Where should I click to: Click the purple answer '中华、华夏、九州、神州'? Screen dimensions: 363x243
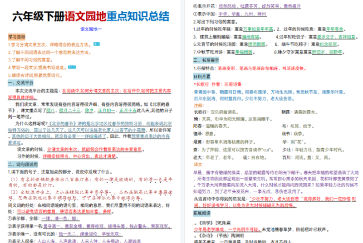(x=242, y=14)
